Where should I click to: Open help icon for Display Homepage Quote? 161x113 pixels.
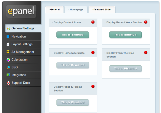click(x=93, y=53)
